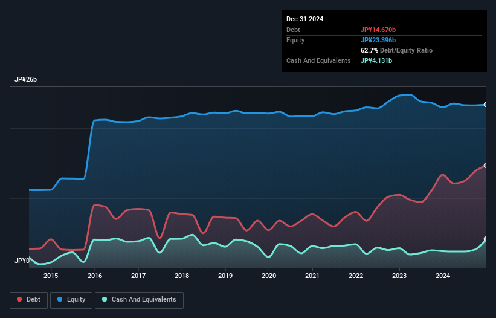This screenshot has height=318, width=496.
Task: Click the Dec 31 2024 tooltip date
Action: point(304,19)
